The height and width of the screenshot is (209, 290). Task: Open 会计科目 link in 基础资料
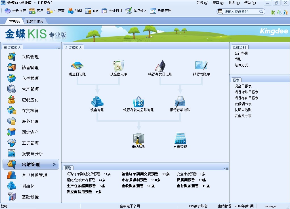coord(241,53)
